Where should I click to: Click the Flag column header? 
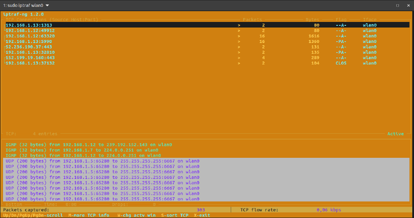click(x=341, y=20)
